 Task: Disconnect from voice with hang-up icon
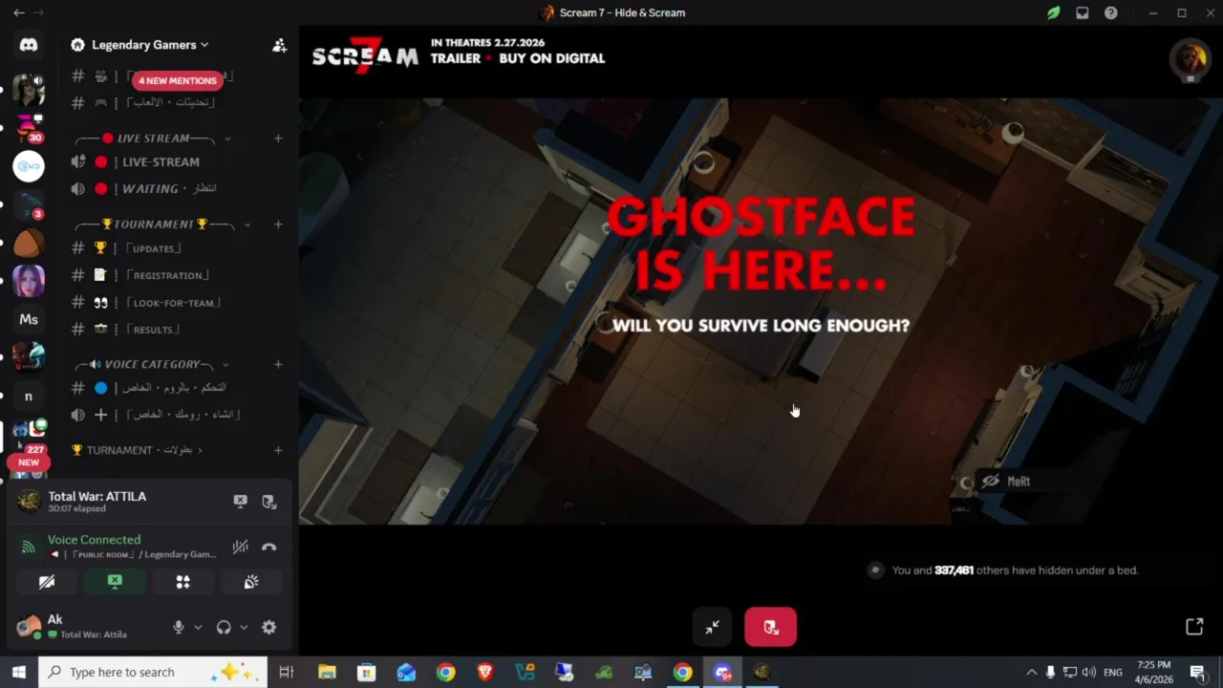269,547
